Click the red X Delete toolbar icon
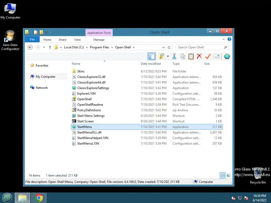The width and height of the screenshot is (271, 203). click(199, 56)
